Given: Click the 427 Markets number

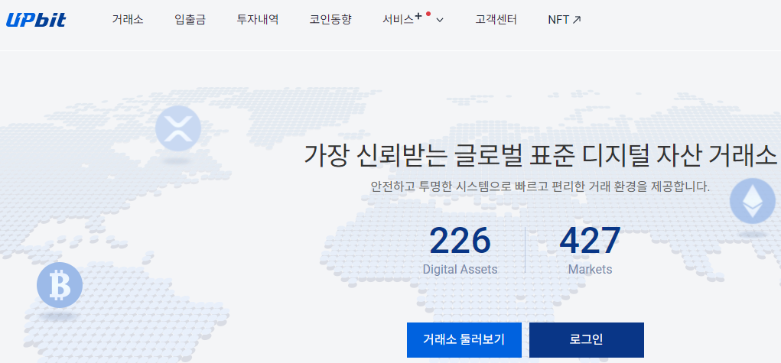Looking at the screenshot, I should pyautogui.click(x=590, y=241).
